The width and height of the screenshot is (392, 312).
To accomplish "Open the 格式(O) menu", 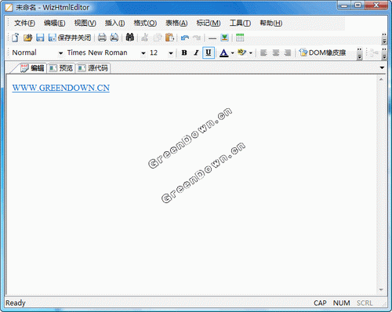I will (145, 24).
